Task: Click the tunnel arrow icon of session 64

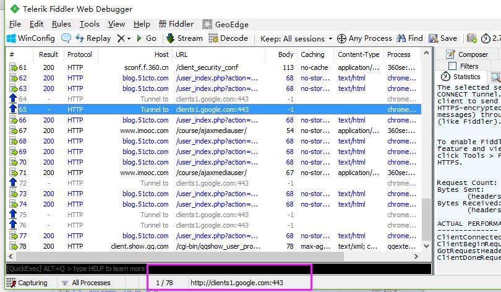Action: tap(13, 98)
